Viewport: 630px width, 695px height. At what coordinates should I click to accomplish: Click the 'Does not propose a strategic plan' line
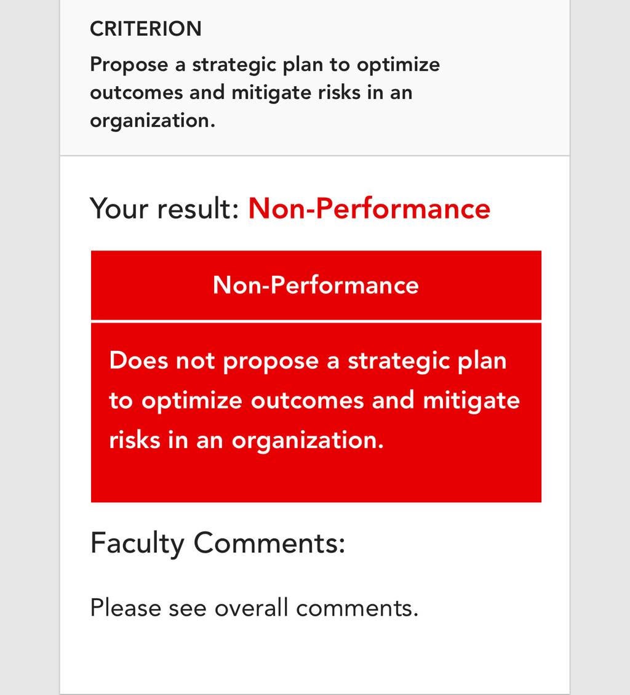coord(308,361)
